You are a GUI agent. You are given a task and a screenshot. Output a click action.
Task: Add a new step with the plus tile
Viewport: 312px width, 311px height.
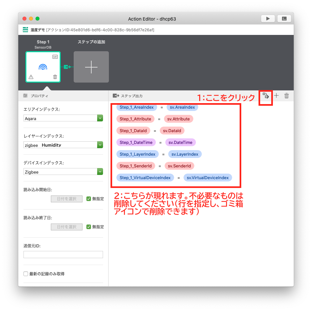[x=91, y=67]
